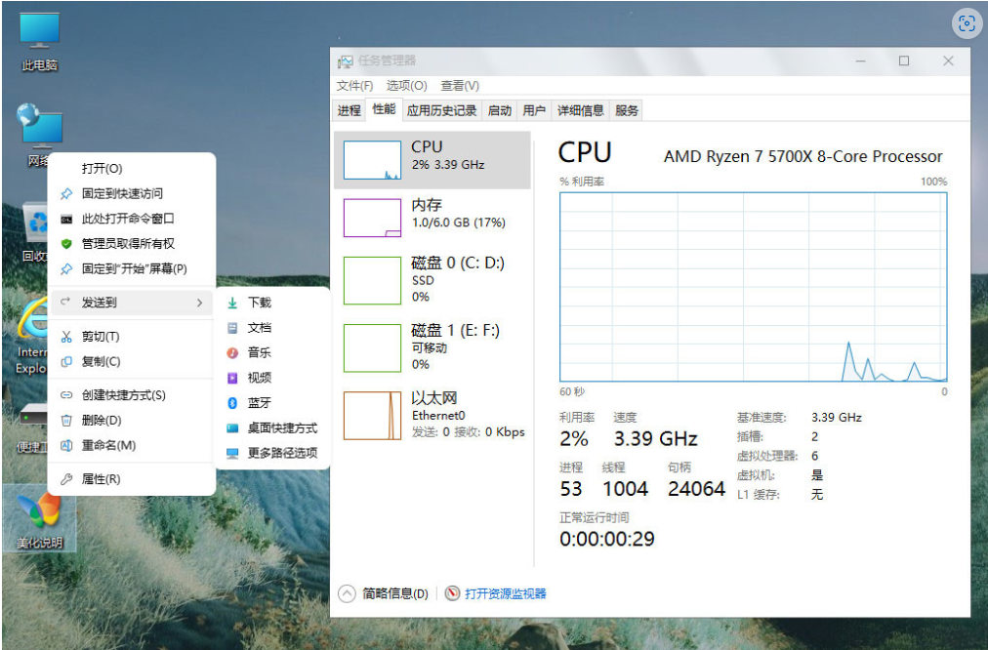The image size is (988, 650).
Task: Click the 24064 handles value
Action: pyautogui.click(x=696, y=489)
